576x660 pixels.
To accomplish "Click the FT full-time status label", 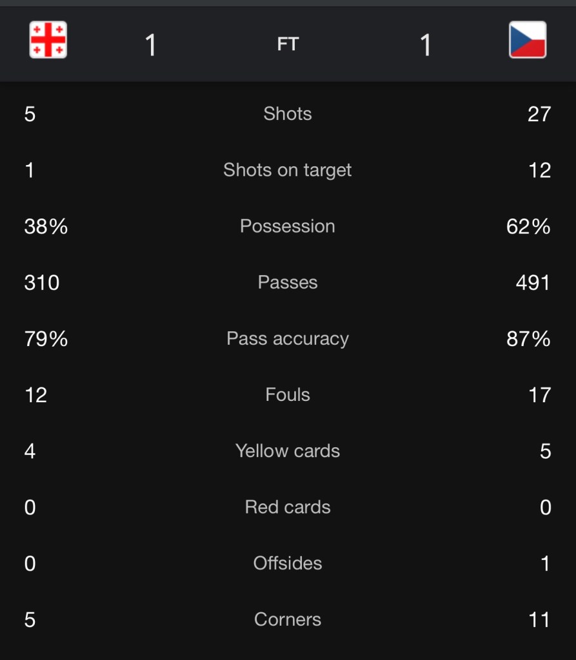I will (x=288, y=44).
